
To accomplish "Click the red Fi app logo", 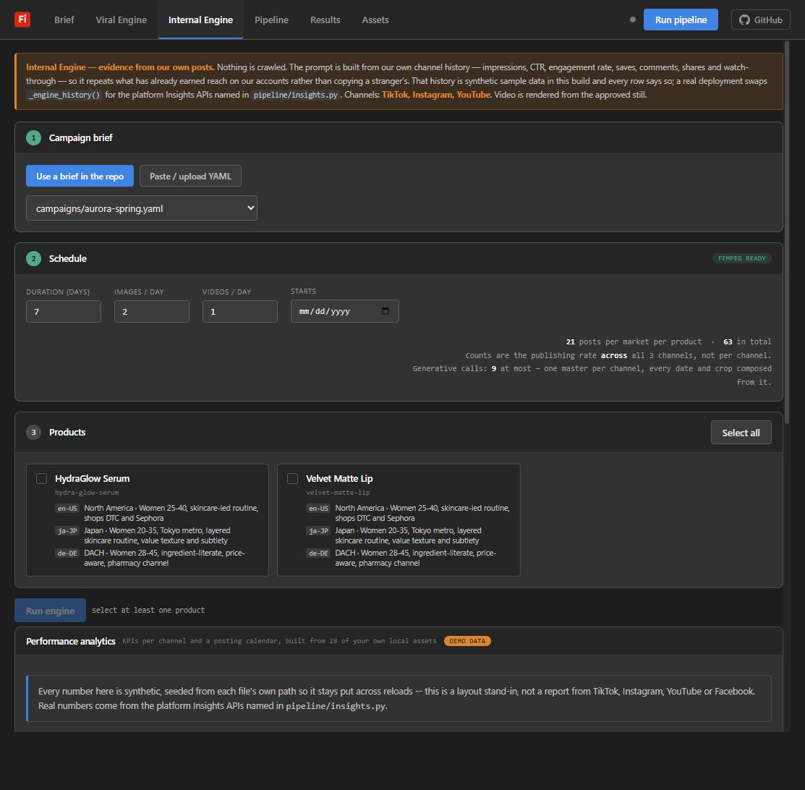I will (x=22, y=20).
